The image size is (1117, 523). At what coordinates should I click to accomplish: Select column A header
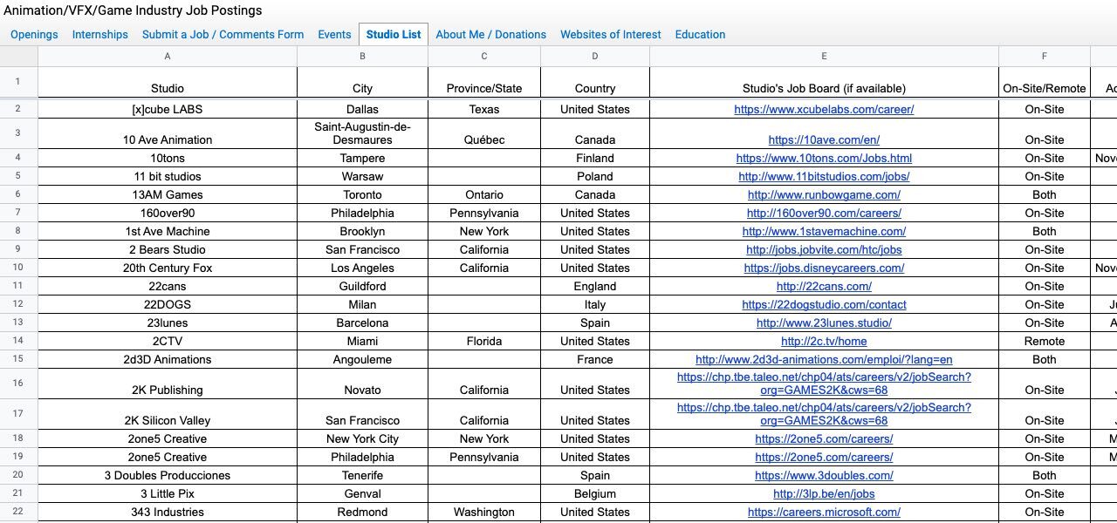click(168, 57)
